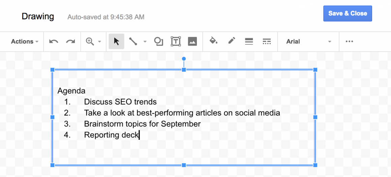391x177 pixels.
Task: Open the Border weight lines icon
Action: pyautogui.click(x=249, y=41)
